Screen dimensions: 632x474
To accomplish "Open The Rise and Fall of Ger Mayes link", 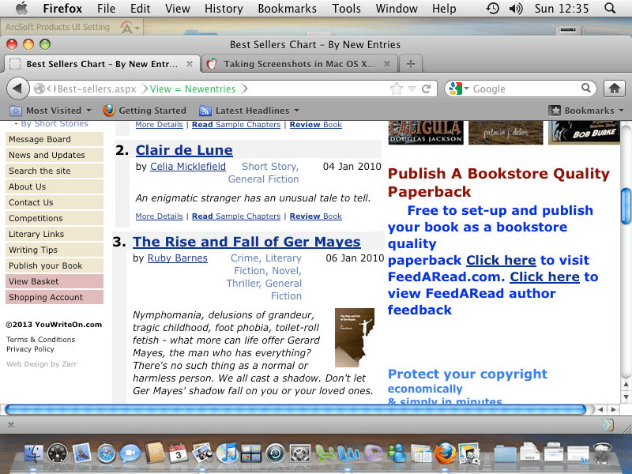I will point(246,242).
